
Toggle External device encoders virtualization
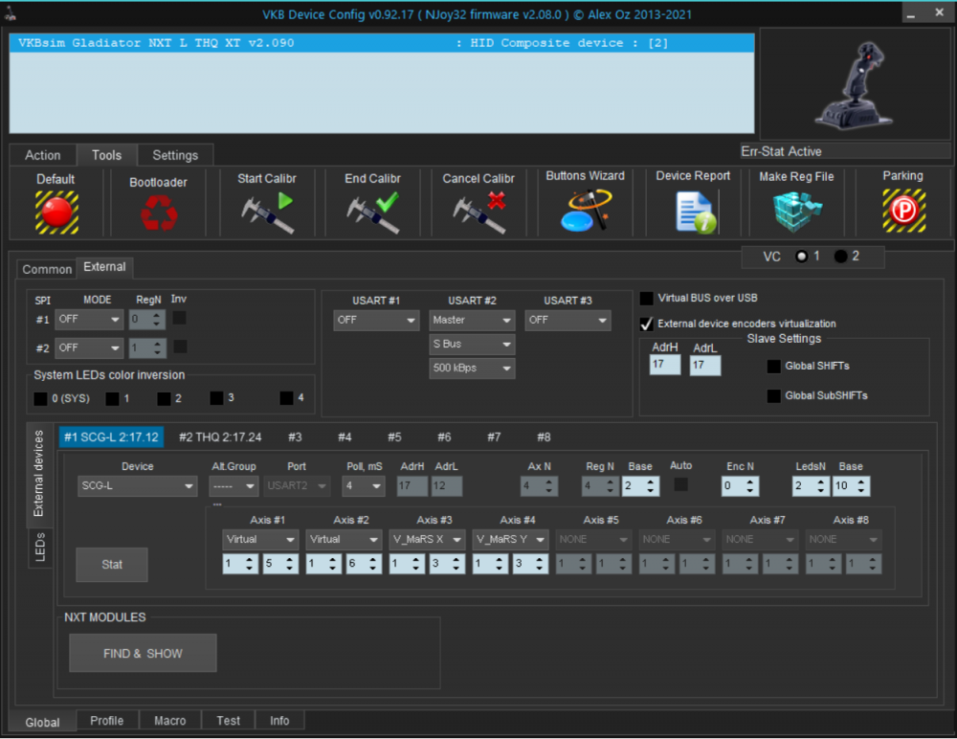(647, 324)
